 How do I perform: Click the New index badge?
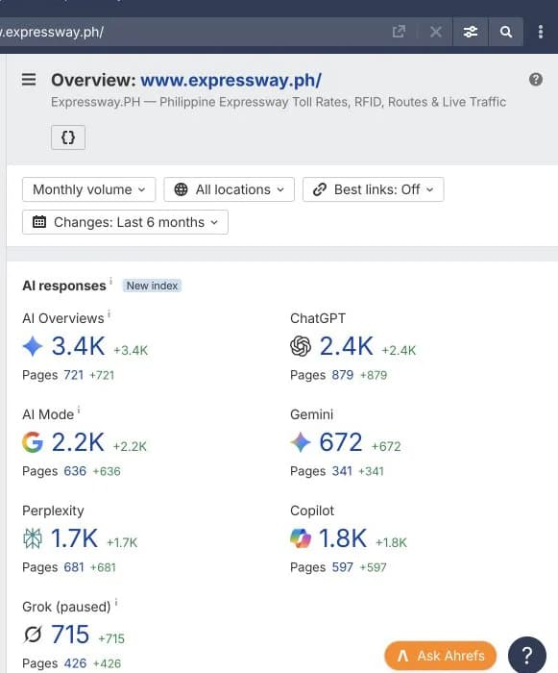pyautogui.click(x=152, y=286)
